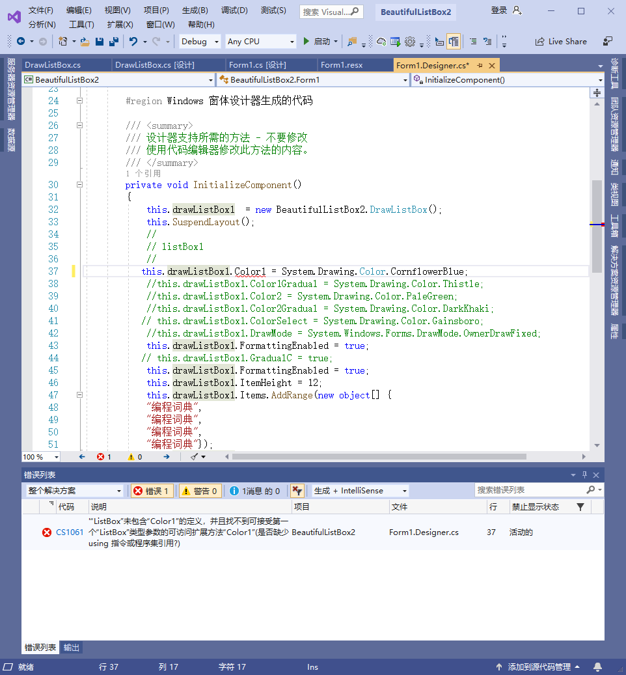The height and width of the screenshot is (675, 626).
Task: Click the CS1061 error code link
Action: coord(69,532)
